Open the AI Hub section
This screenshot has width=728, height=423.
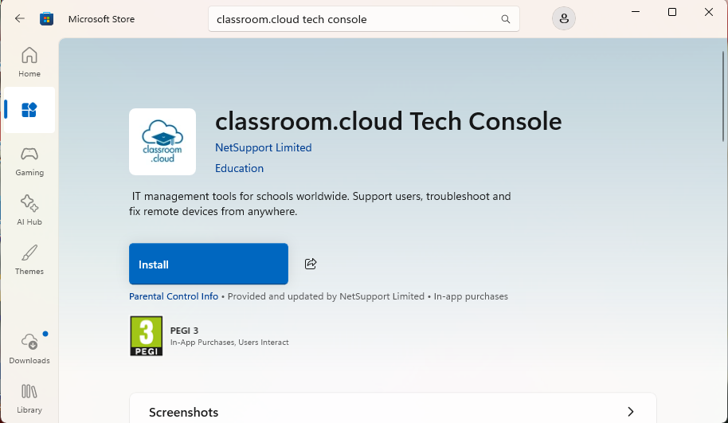[29, 210]
